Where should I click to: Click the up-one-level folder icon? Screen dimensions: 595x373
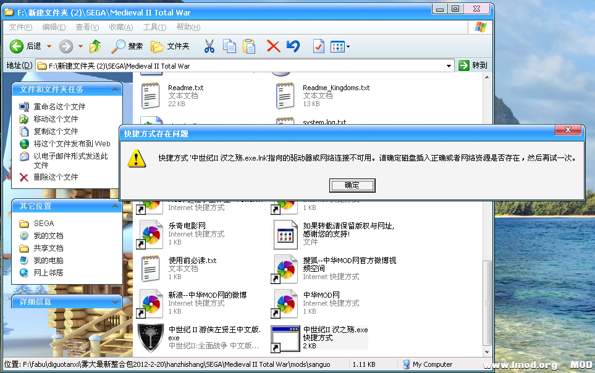pos(95,46)
